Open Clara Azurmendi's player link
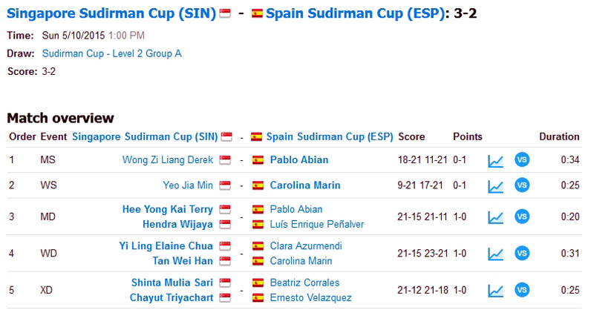Image resolution: width=594 pixels, height=310 pixels. pyautogui.click(x=306, y=245)
